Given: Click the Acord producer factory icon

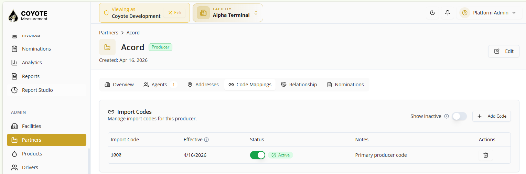Looking at the screenshot, I should pyautogui.click(x=107, y=47).
